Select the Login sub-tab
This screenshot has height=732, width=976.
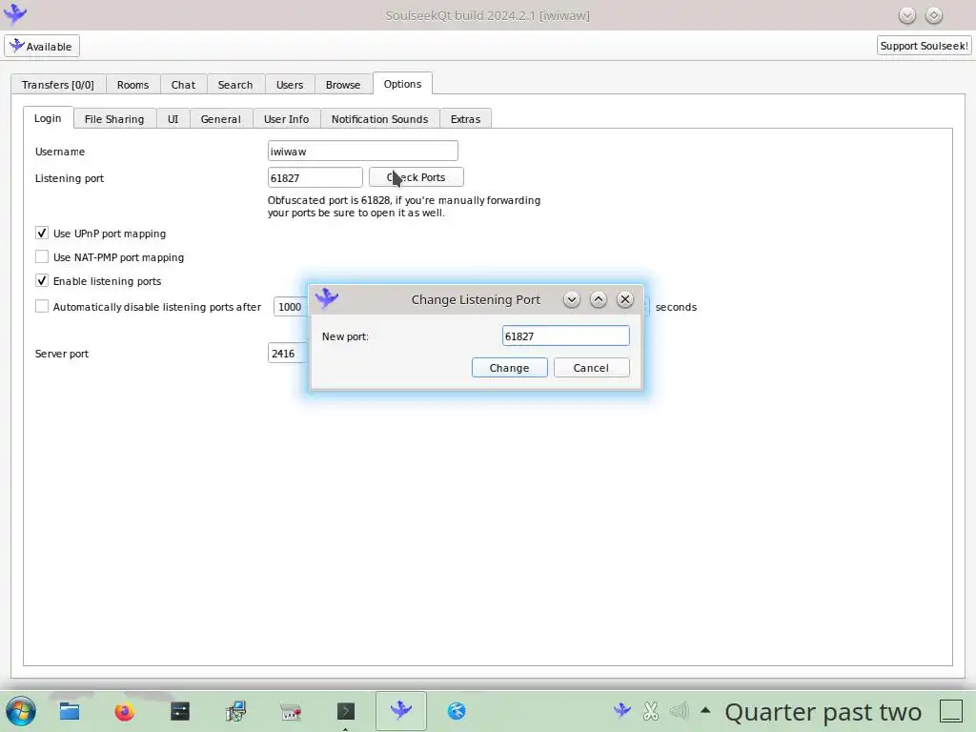coord(48,117)
